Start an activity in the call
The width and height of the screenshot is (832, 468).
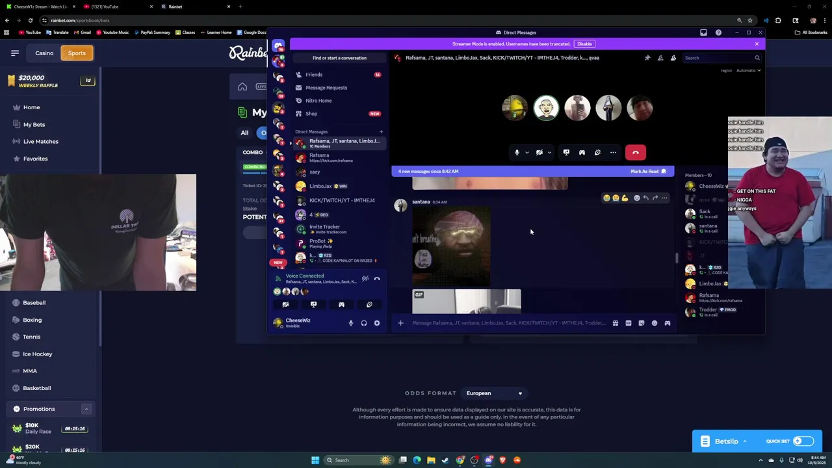tap(582, 153)
